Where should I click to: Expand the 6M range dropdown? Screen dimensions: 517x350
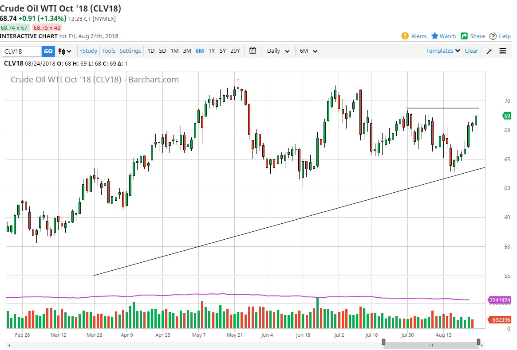308,51
